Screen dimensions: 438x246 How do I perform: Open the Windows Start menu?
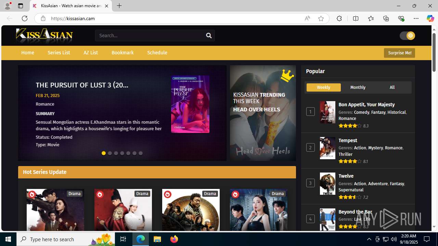(8, 239)
